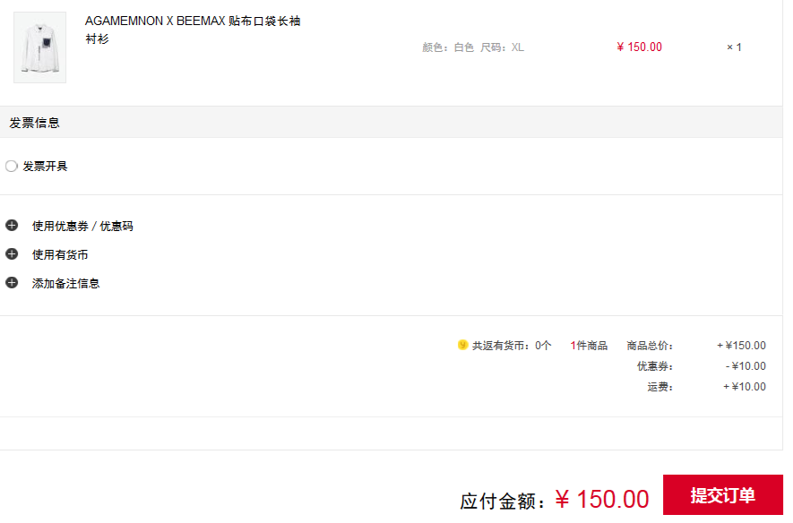This screenshot has height=523, width=793.
Task: Select the 发票开具 radio button
Action: [x=12, y=166]
